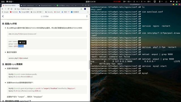Switch to the Download ownCloud tab
The image size is (181, 102).
[46, 5]
